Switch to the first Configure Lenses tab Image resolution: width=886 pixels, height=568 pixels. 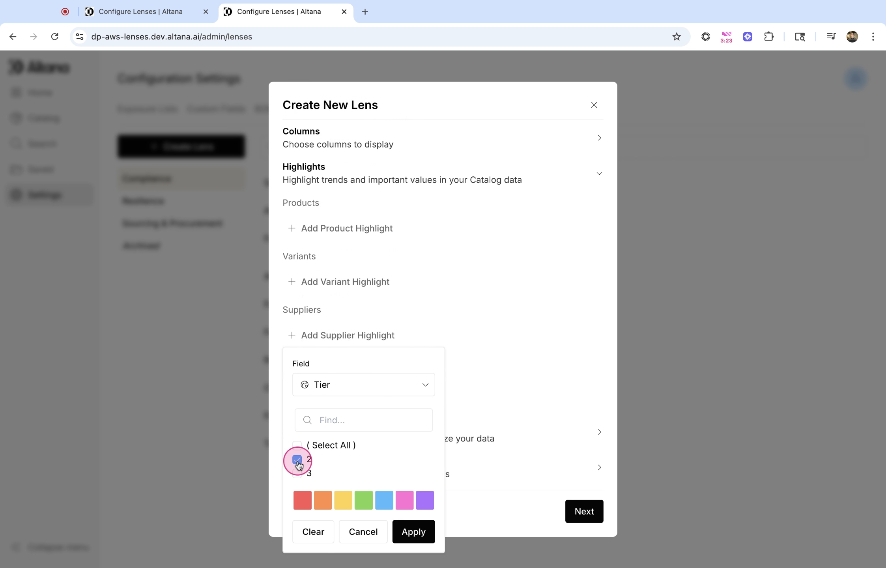[x=140, y=12]
